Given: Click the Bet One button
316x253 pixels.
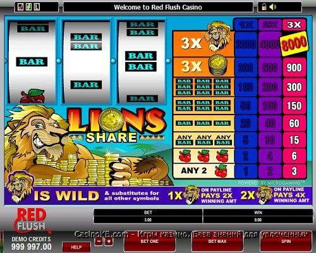Looking at the screenshot, I should click(150, 242).
